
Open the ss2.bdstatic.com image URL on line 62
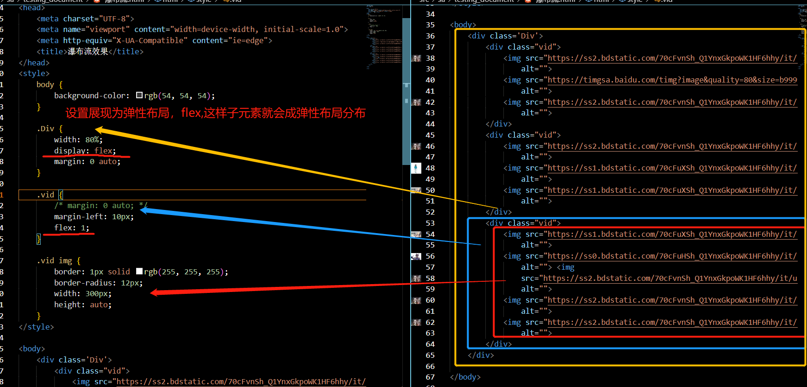(x=672, y=322)
